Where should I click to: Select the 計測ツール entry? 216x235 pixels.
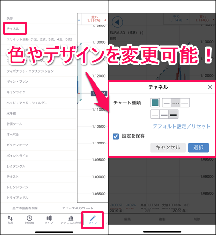[x=14, y=124]
